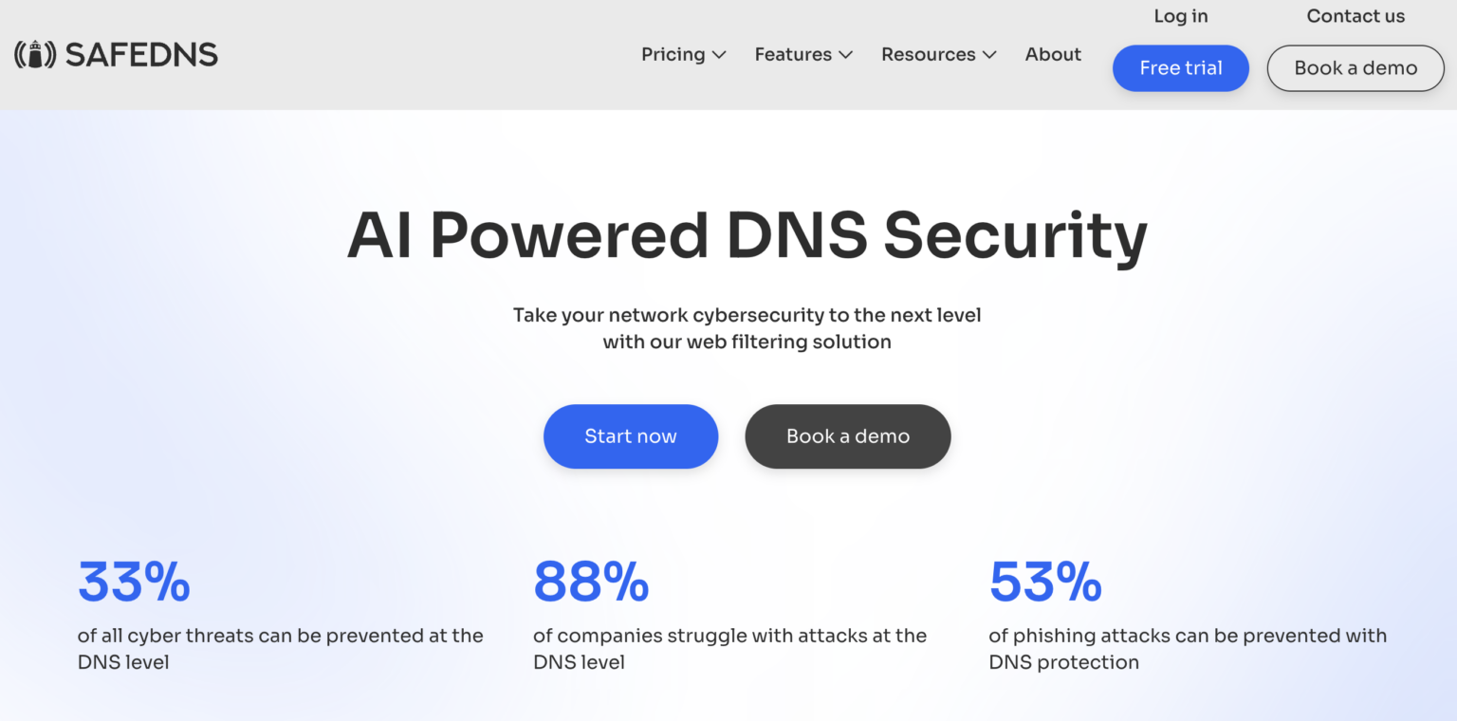Expand the chevron next to Resources

(x=990, y=55)
